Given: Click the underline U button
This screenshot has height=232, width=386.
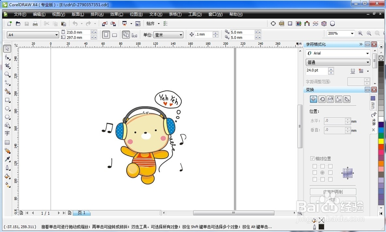Looking at the screenshot, I should click(x=352, y=71).
